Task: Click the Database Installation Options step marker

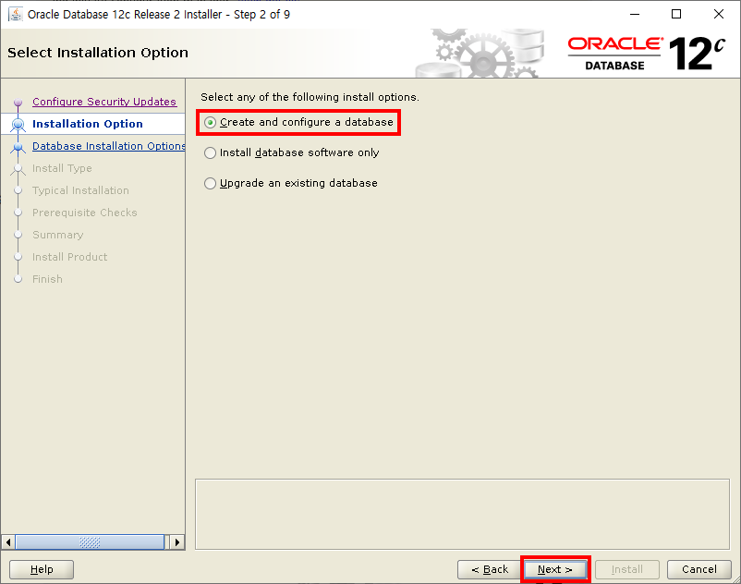Action: 18,147
